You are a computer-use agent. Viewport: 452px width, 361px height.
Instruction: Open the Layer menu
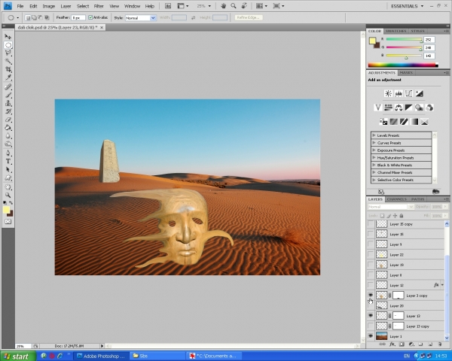[66, 6]
